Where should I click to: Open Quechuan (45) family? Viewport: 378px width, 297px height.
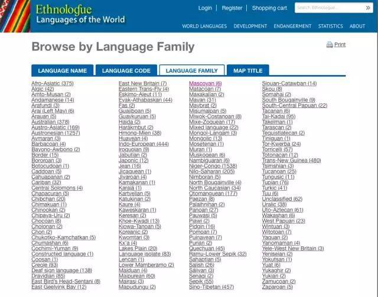pyautogui.click(x=207, y=249)
